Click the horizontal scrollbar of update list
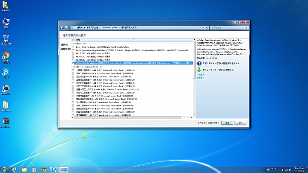 tap(127, 117)
